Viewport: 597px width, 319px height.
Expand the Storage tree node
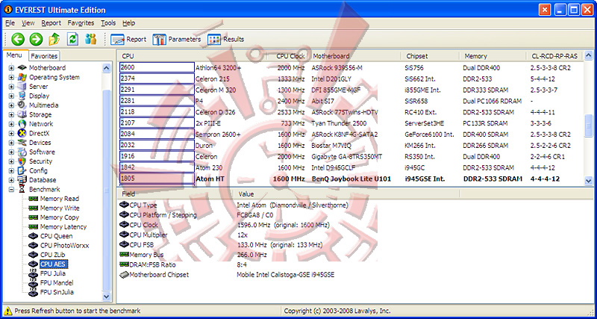11,115
